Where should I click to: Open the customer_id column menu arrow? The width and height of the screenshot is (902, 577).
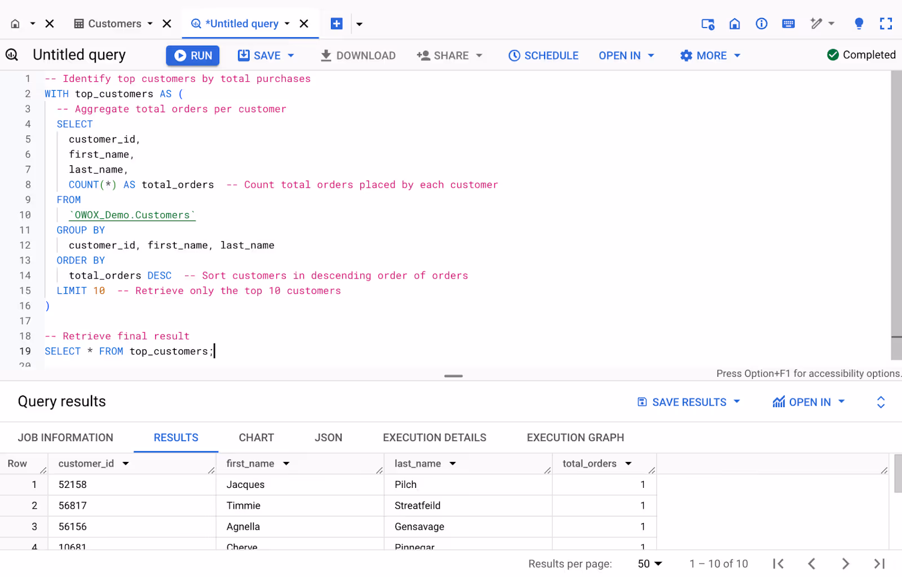pos(126,464)
